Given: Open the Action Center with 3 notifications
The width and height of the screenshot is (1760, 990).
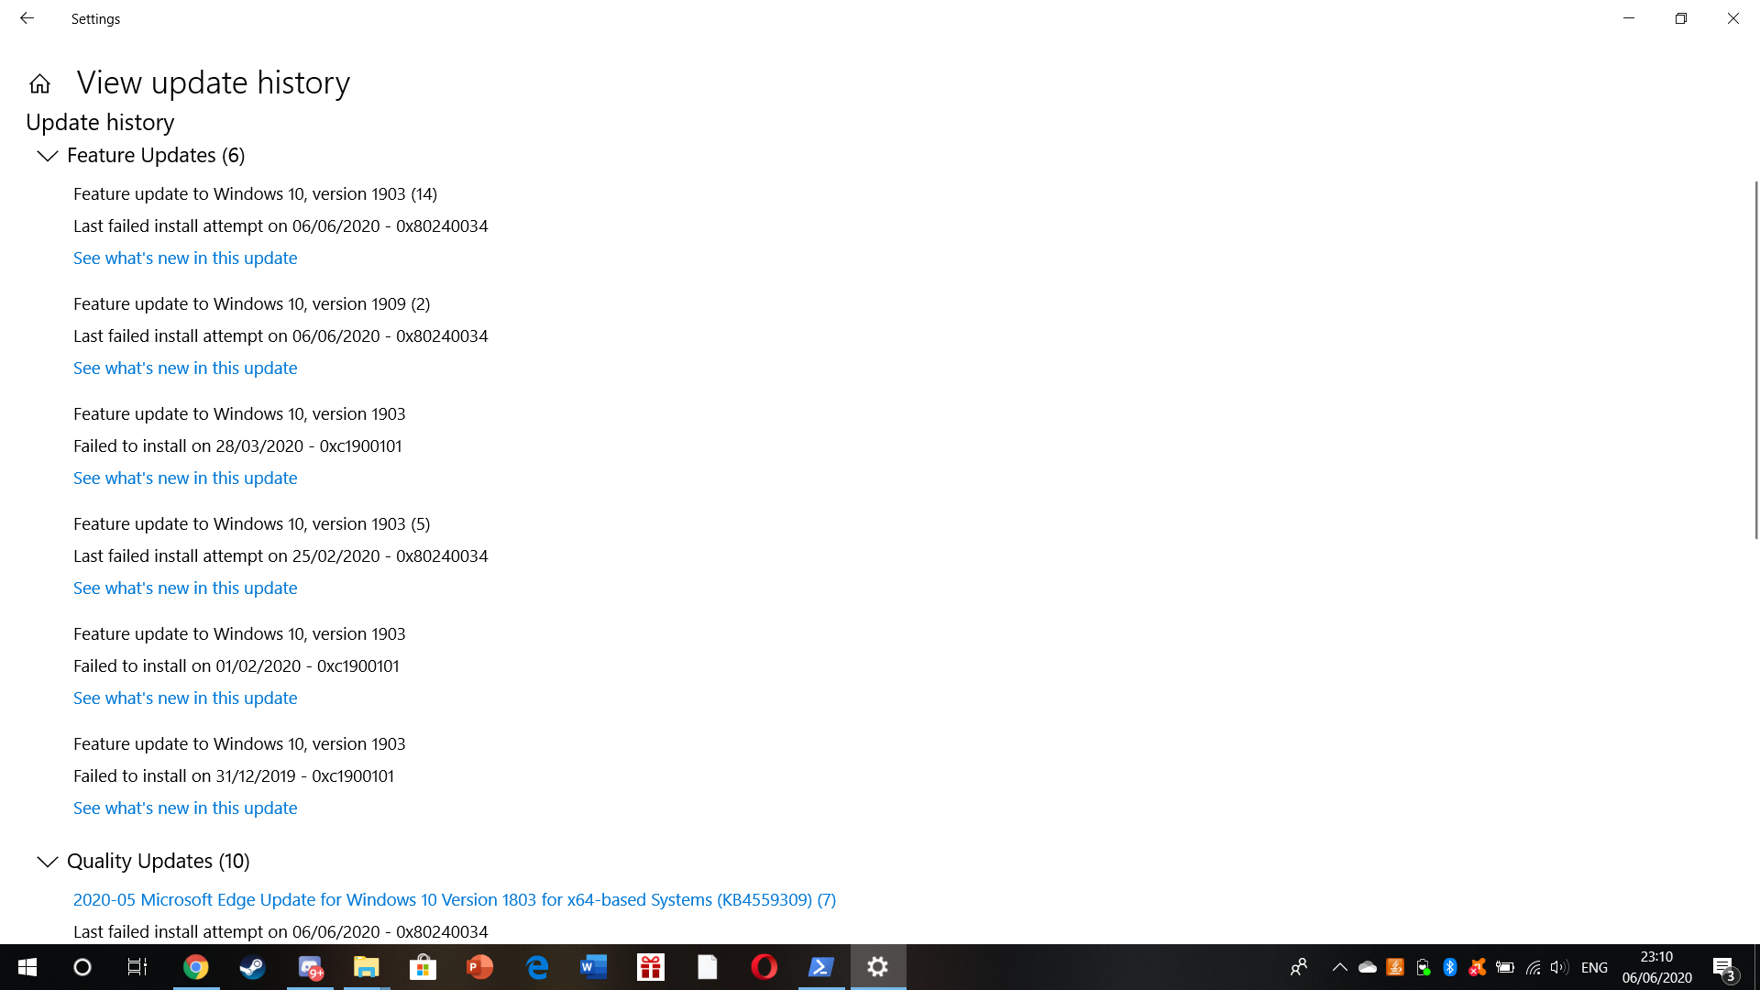Looking at the screenshot, I should click(x=1724, y=967).
